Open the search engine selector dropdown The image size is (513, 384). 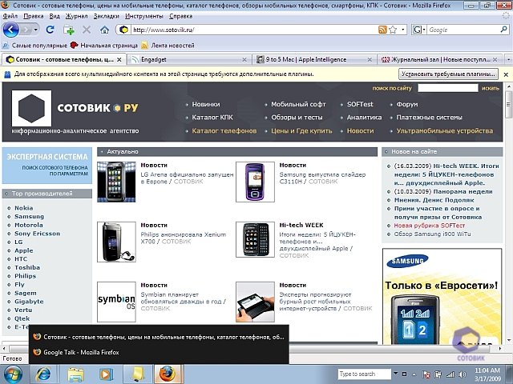coord(424,30)
